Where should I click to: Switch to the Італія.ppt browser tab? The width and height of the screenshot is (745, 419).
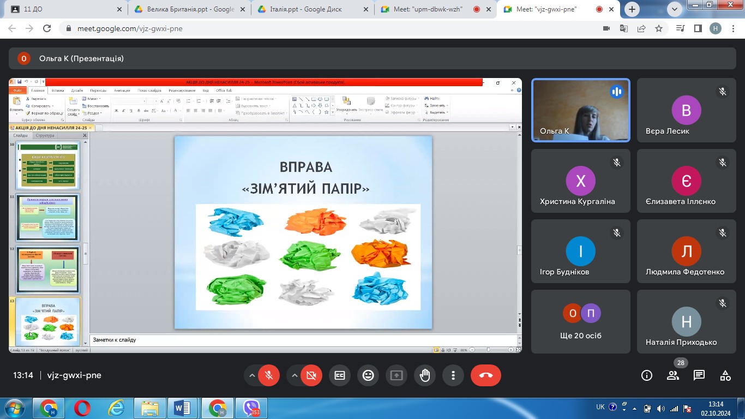click(x=311, y=9)
